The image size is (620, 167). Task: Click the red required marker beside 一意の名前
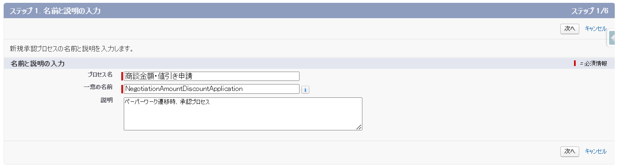[122, 89]
